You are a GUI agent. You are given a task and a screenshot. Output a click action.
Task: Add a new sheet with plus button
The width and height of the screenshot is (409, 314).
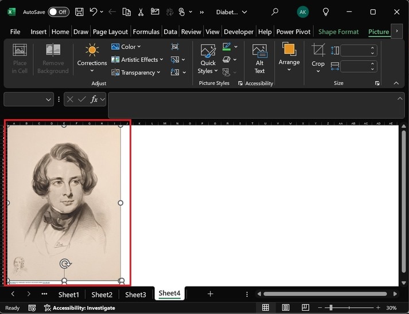[x=210, y=294]
